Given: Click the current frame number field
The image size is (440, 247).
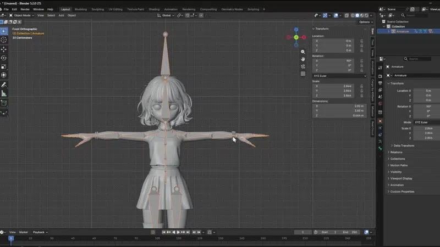Looking at the screenshot, I should pyautogui.click(x=303, y=232).
